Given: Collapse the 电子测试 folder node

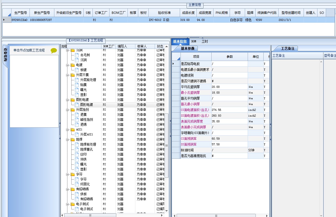Looking at the screenshot, I should [67, 204].
